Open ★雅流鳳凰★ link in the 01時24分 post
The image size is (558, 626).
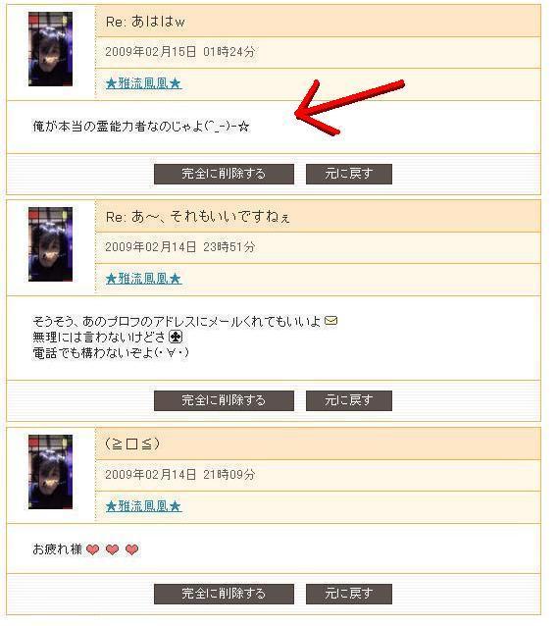(146, 84)
